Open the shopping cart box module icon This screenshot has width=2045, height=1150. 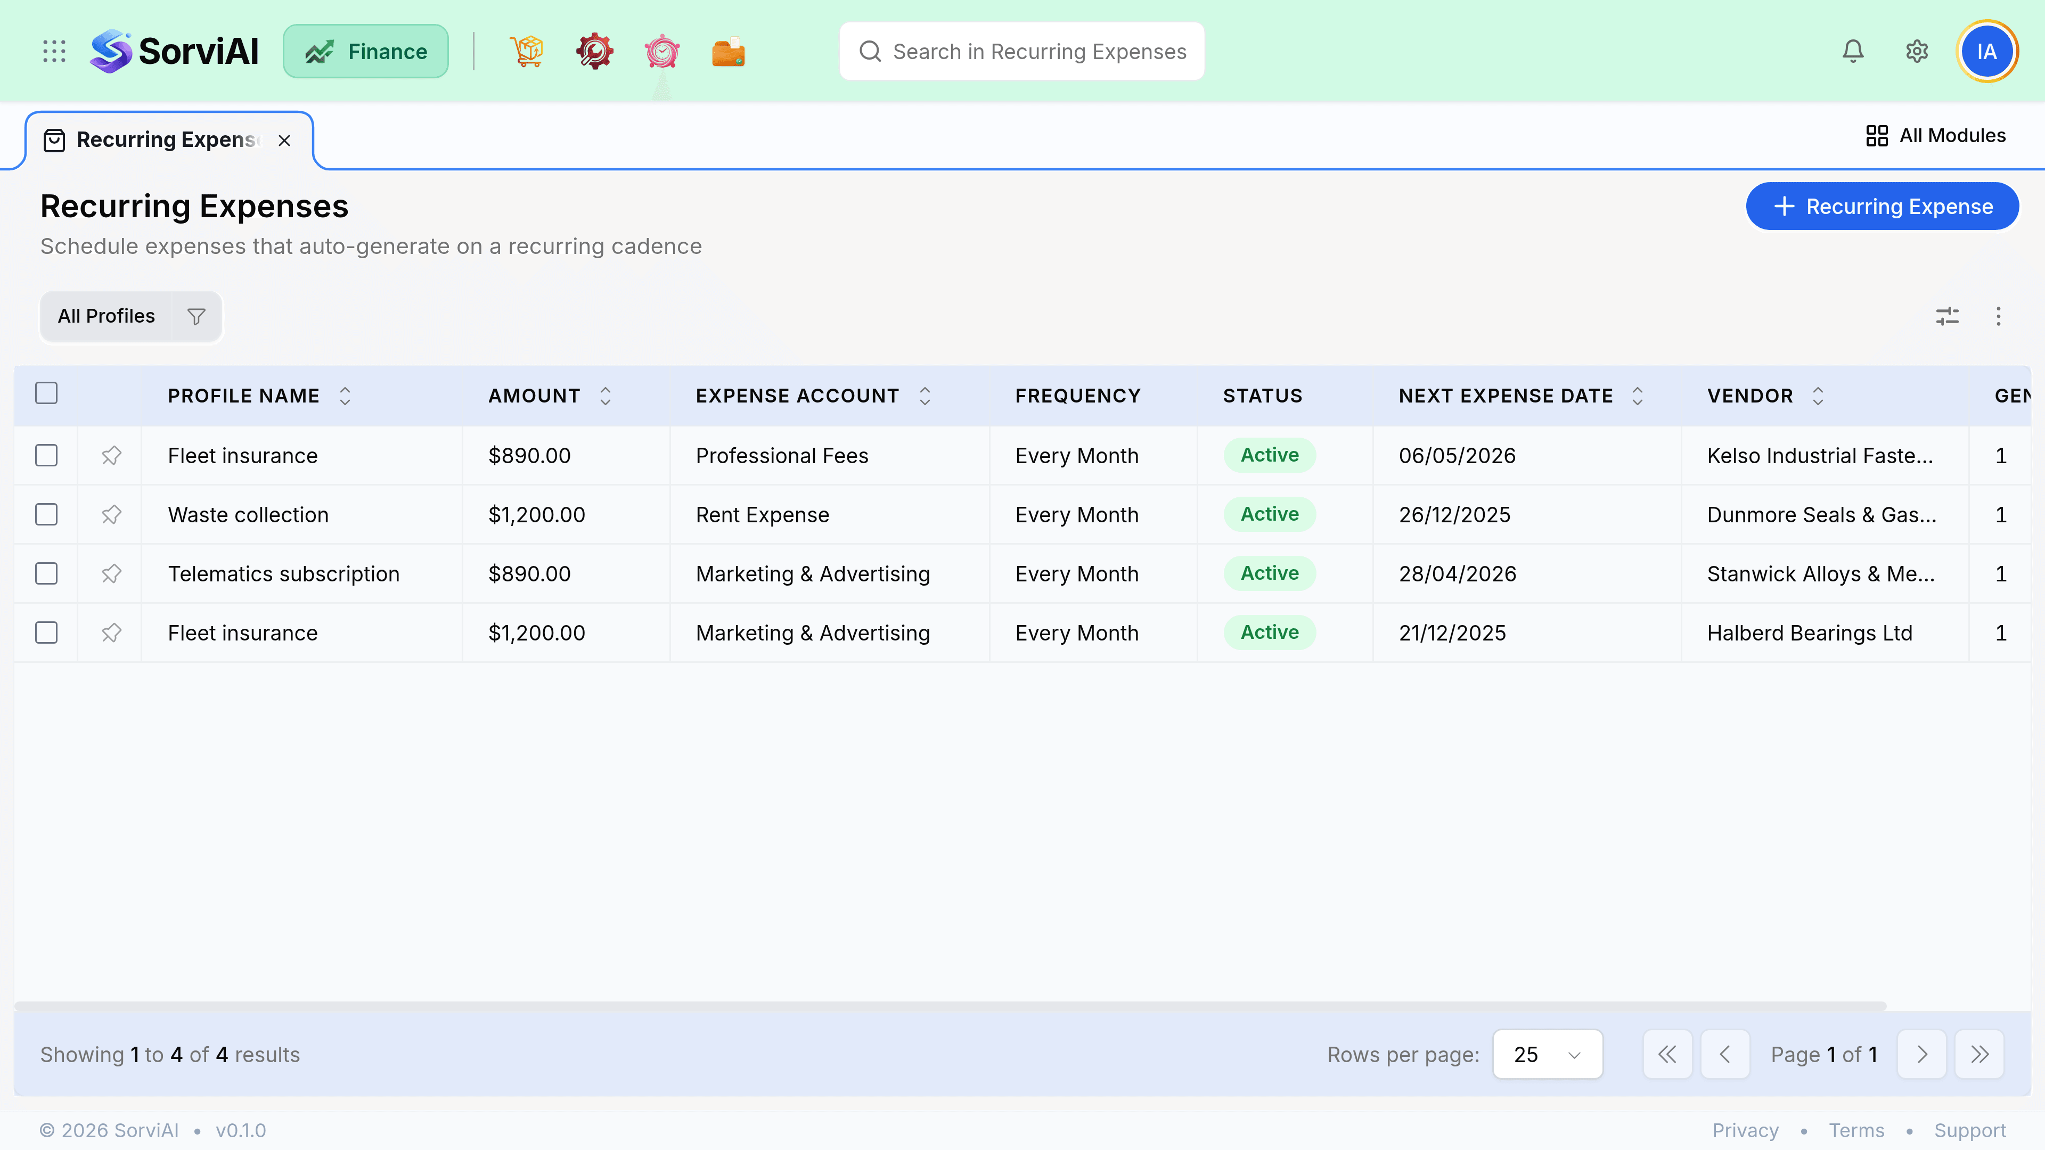527,52
